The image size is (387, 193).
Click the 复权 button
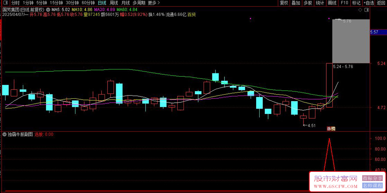284,3
